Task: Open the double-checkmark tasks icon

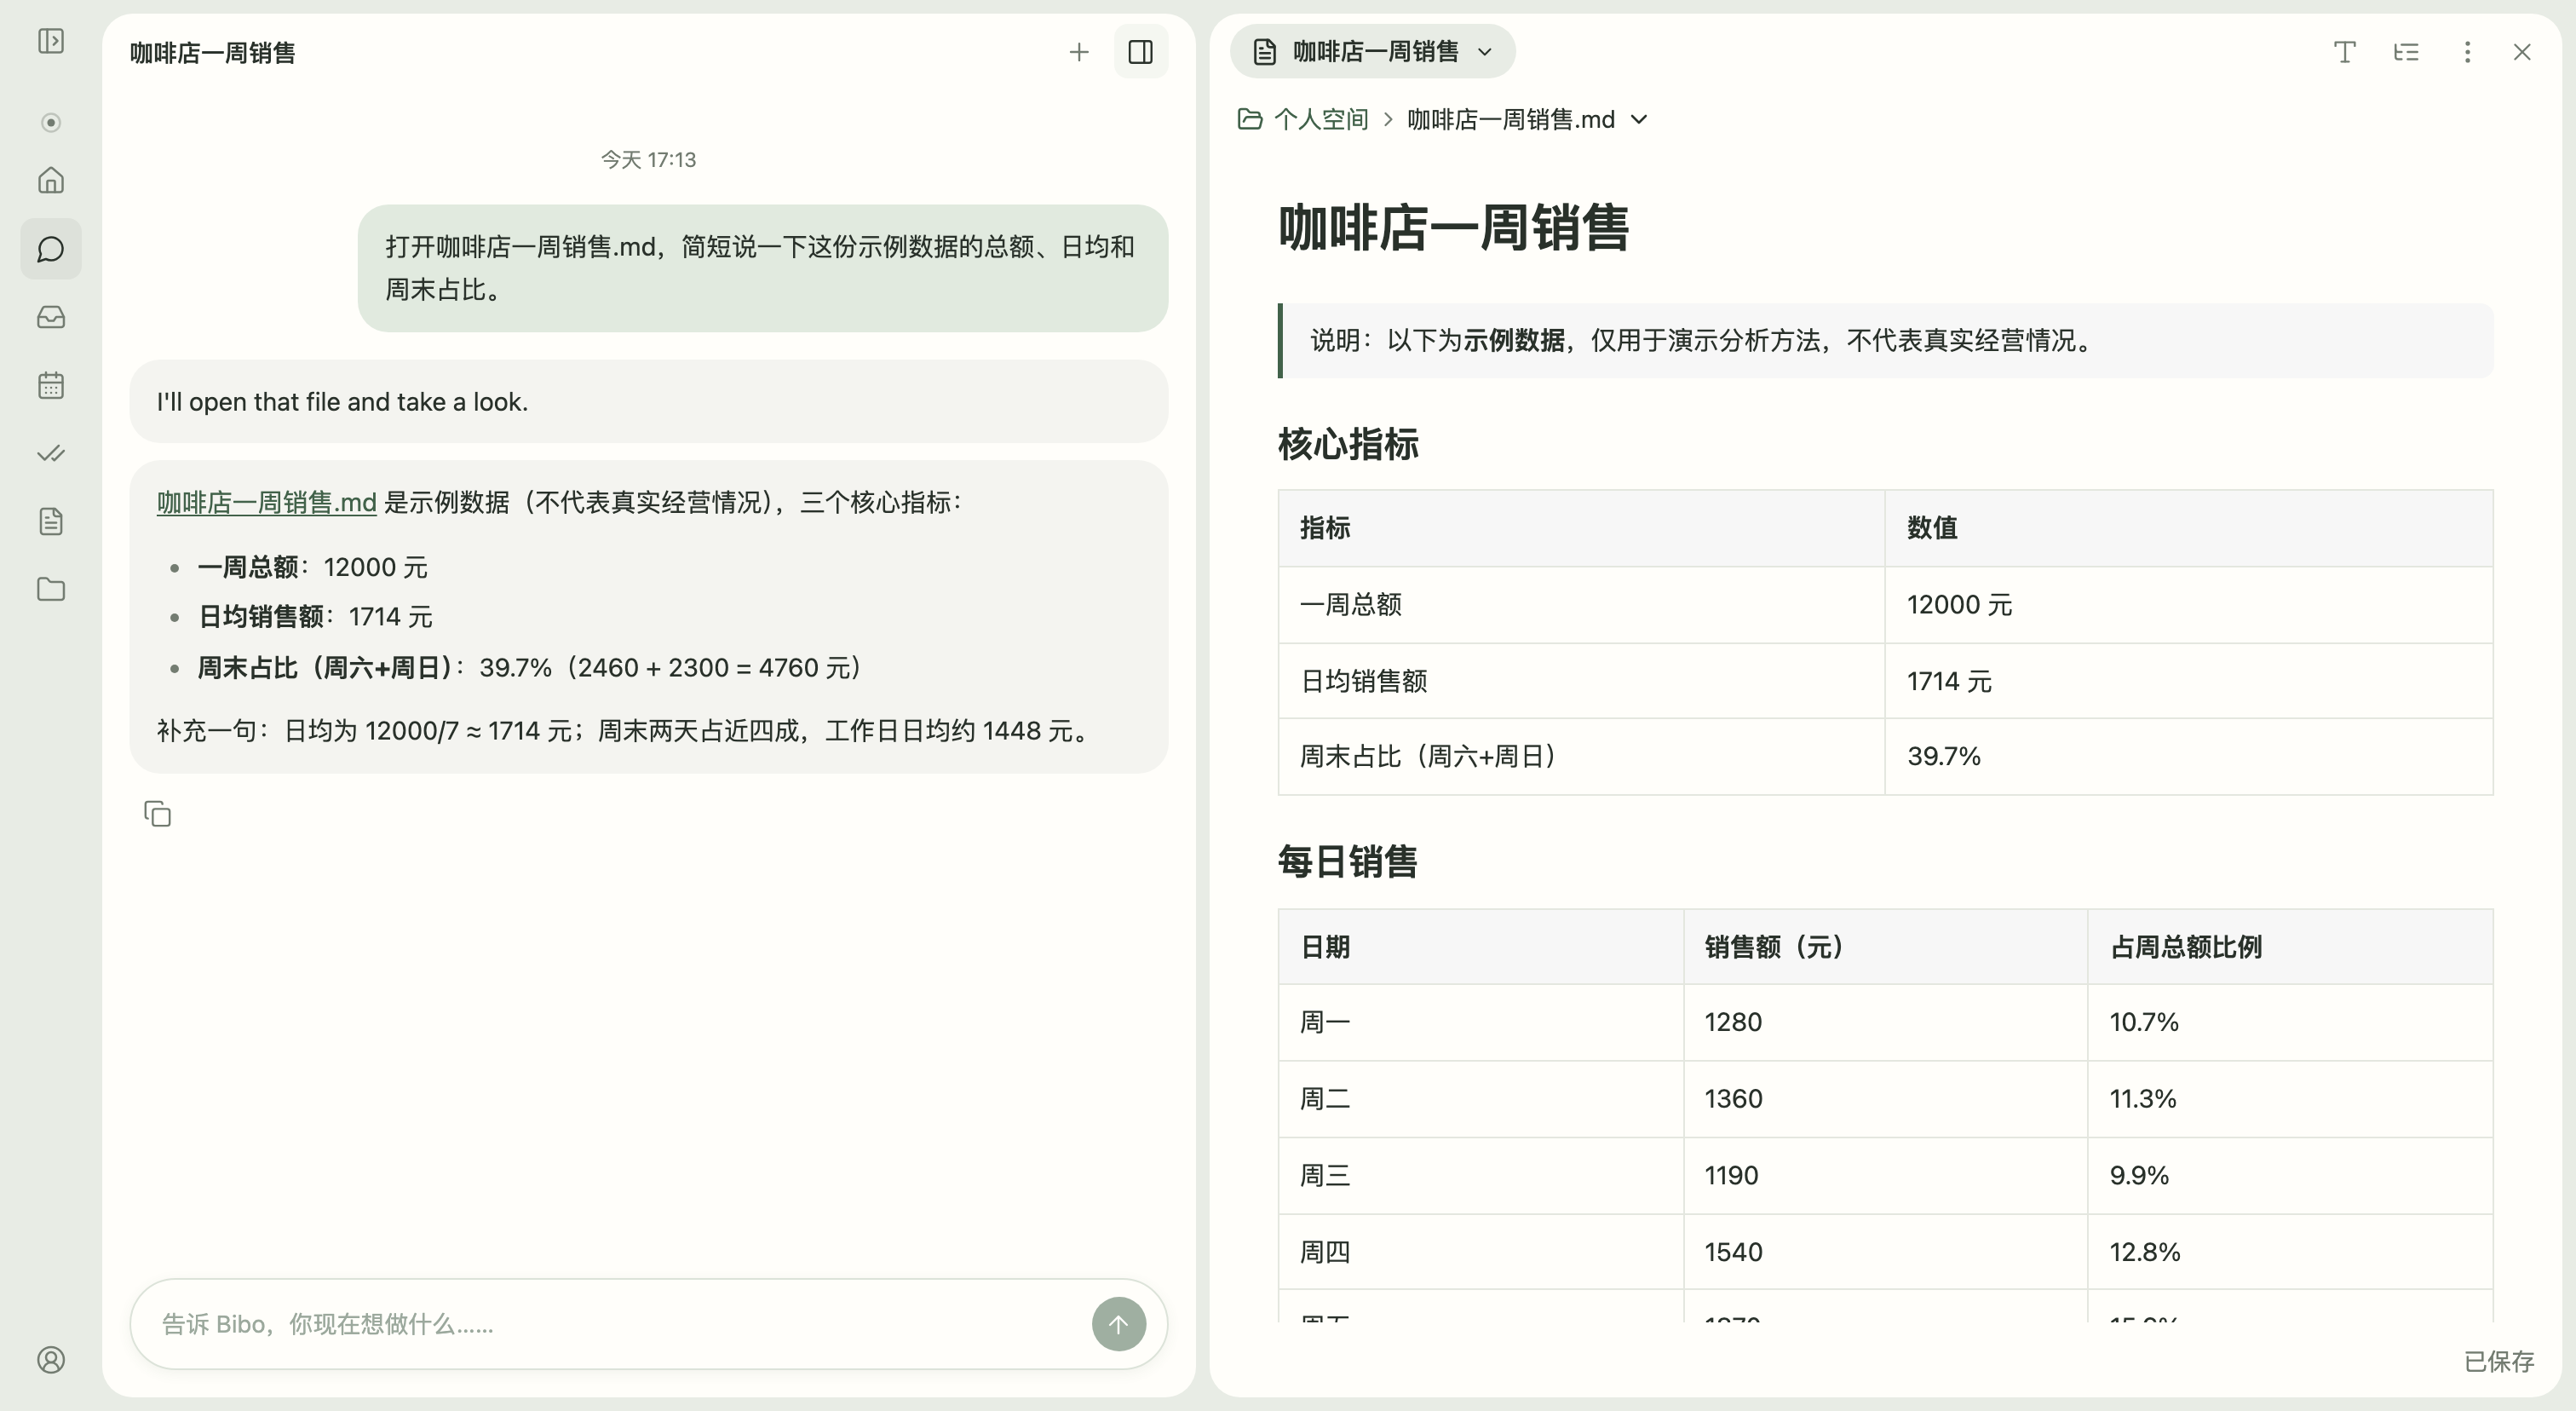Action: (x=51, y=453)
